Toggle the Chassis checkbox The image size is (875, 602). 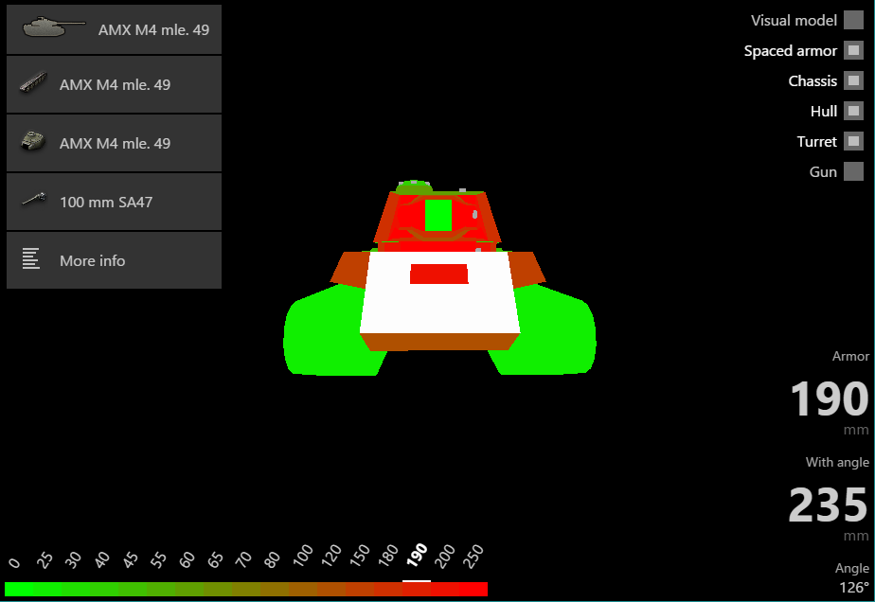click(853, 80)
